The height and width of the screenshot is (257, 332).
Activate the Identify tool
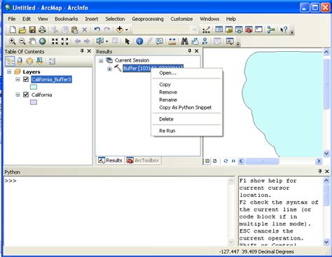pos(139,41)
